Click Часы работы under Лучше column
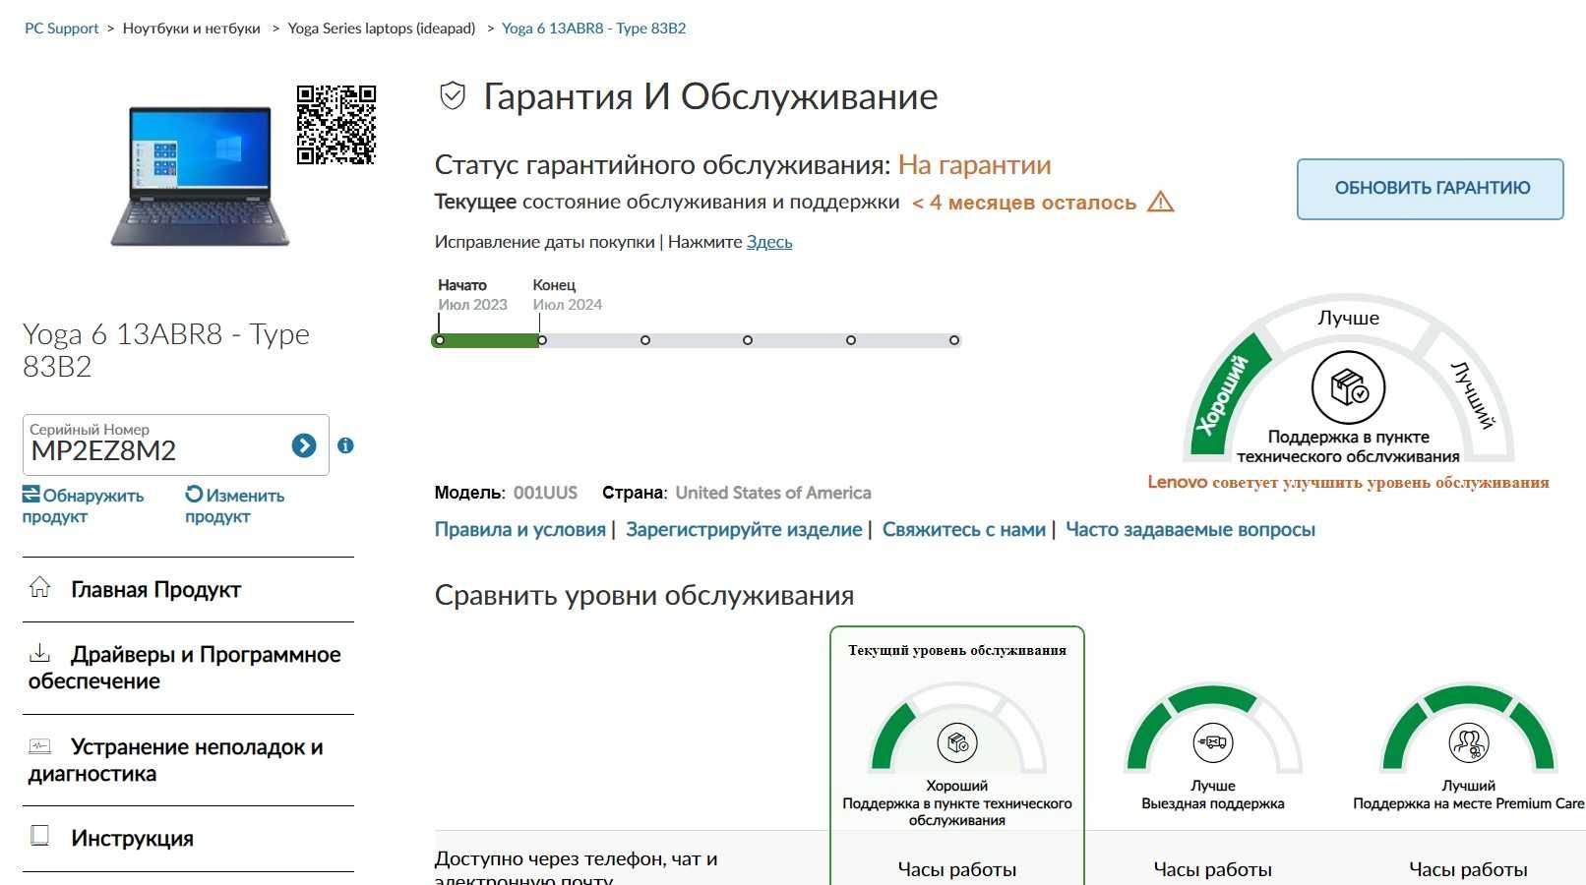1586x885 pixels. (1213, 869)
